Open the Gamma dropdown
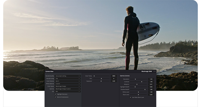The image size is (201, 107). click(x=68, y=89)
